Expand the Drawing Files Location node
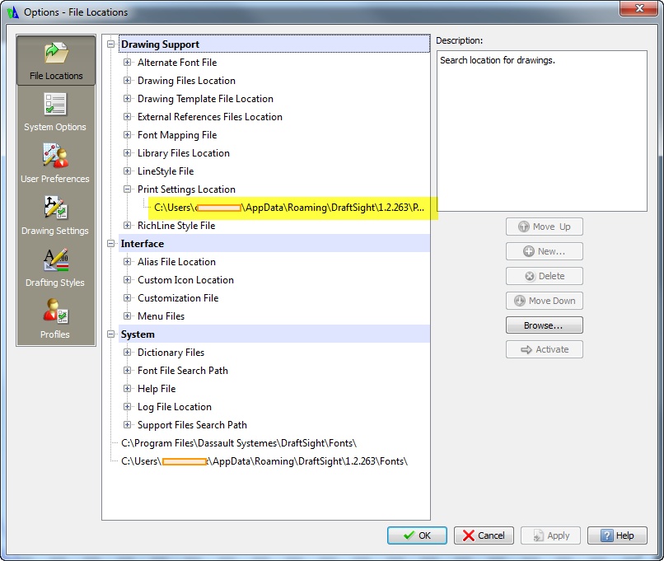 coord(127,81)
